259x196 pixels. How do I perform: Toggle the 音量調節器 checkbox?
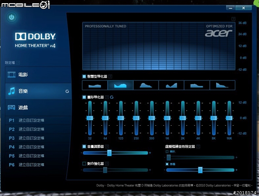click(84, 146)
